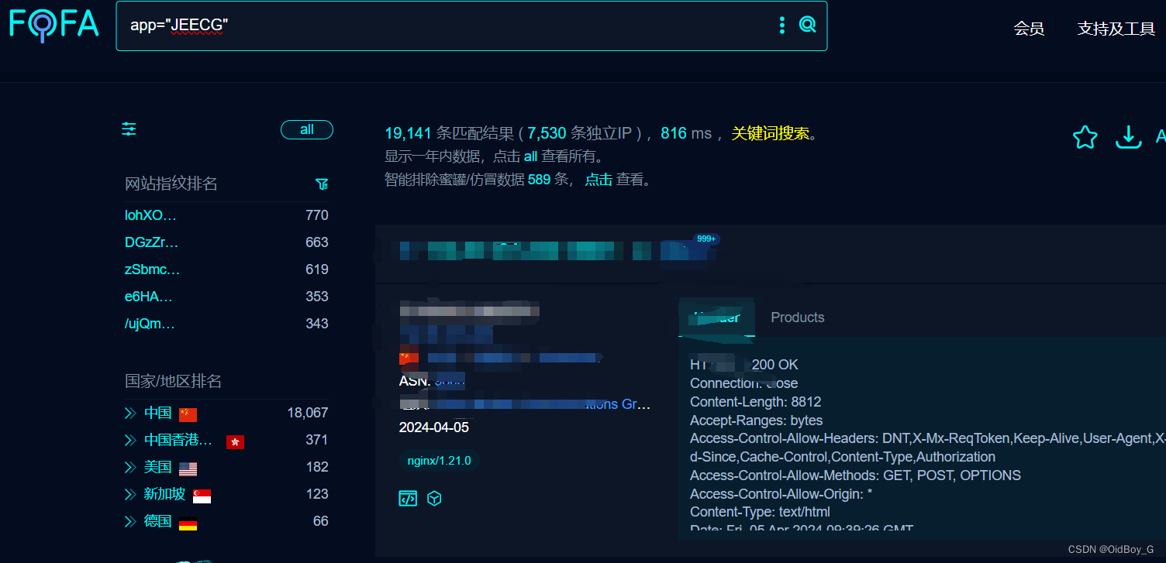Viewport: 1166px width, 563px height.
Task: Click the result's China flag icon
Action: pos(409,358)
